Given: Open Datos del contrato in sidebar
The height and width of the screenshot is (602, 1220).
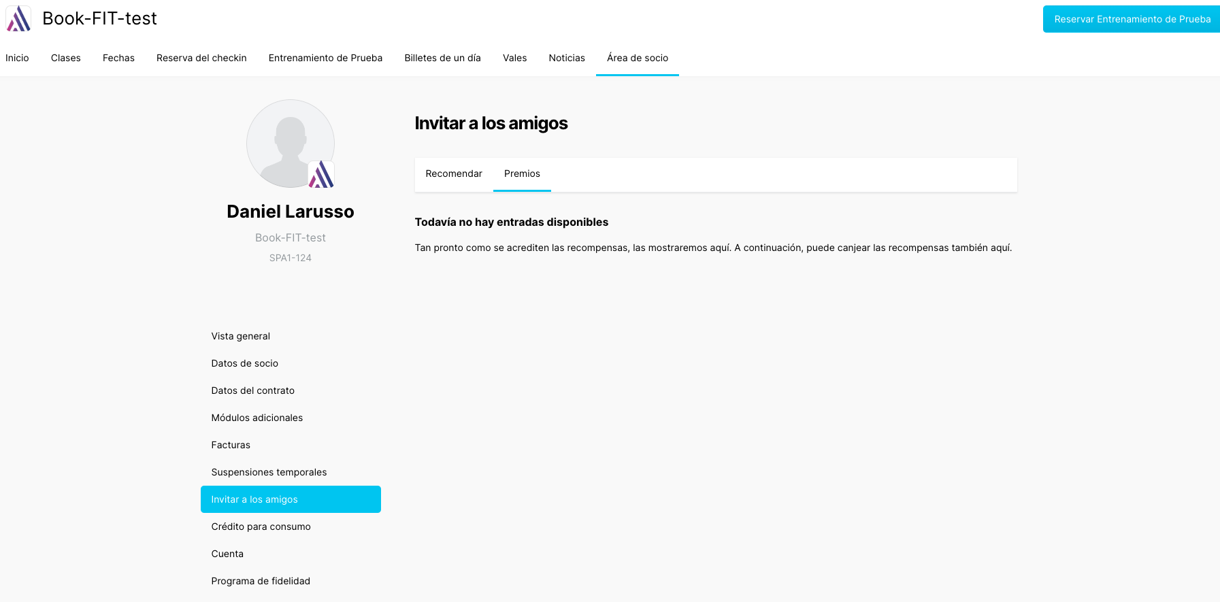Looking at the screenshot, I should click(x=291, y=390).
